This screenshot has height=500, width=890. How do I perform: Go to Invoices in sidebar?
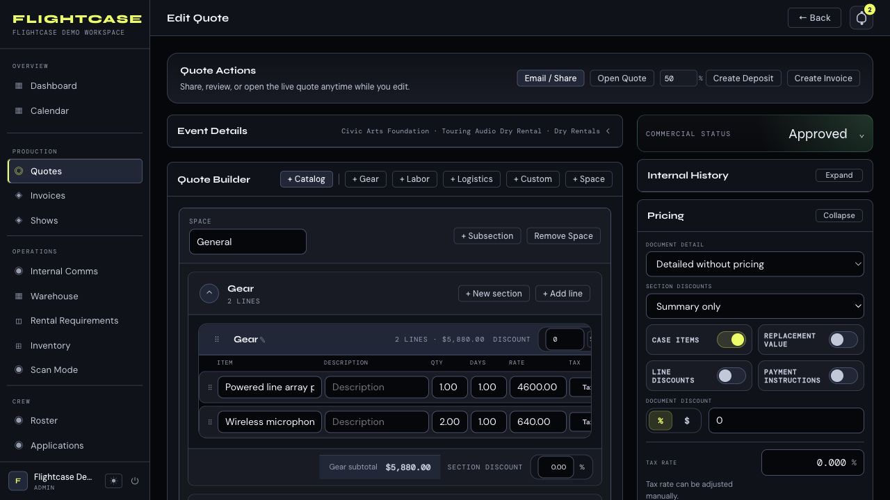pos(75,196)
